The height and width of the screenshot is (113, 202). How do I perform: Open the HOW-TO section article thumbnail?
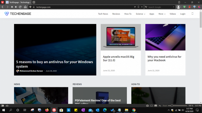click(158, 96)
